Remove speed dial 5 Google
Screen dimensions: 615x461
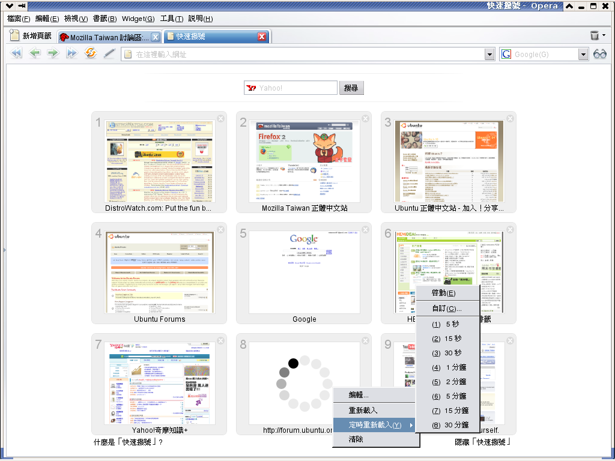366,230
